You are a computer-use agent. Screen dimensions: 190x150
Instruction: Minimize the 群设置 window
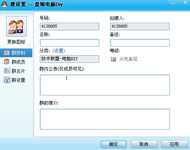click(x=173, y=3)
